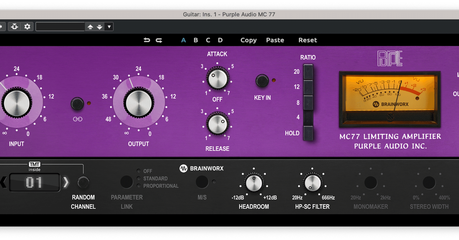Click the undo arrow icon
The height and width of the screenshot is (240, 459).
coord(147,40)
